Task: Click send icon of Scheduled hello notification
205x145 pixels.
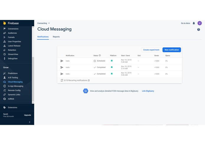Action: click(x=62, y=61)
